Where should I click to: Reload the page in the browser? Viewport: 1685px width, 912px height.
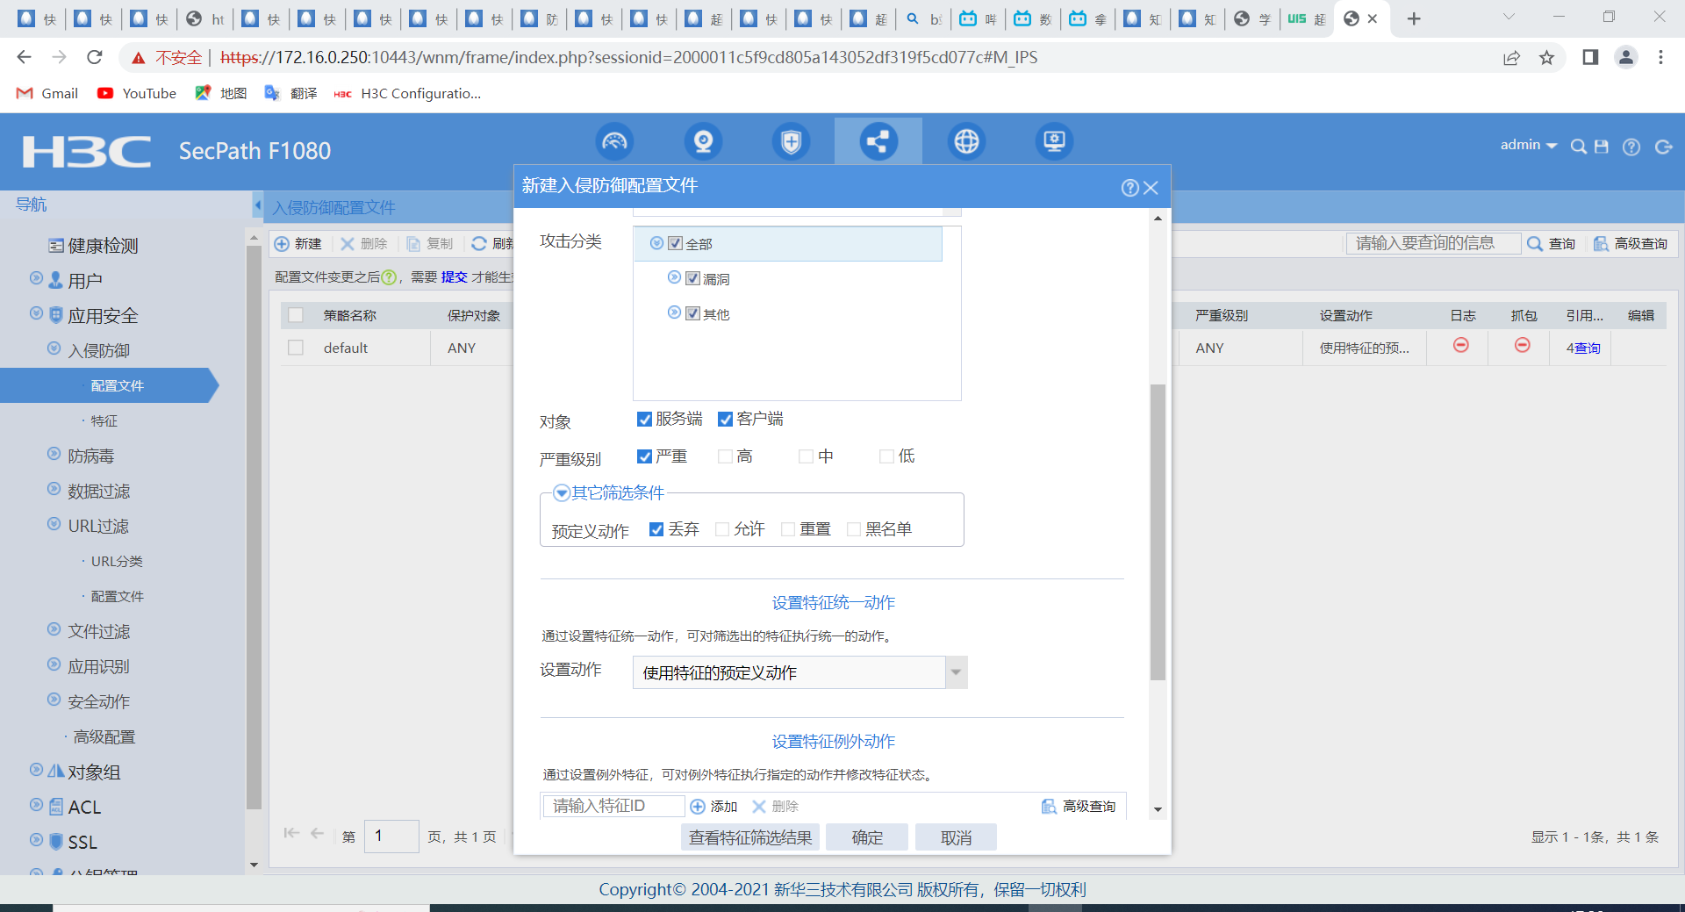pos(95,58)
